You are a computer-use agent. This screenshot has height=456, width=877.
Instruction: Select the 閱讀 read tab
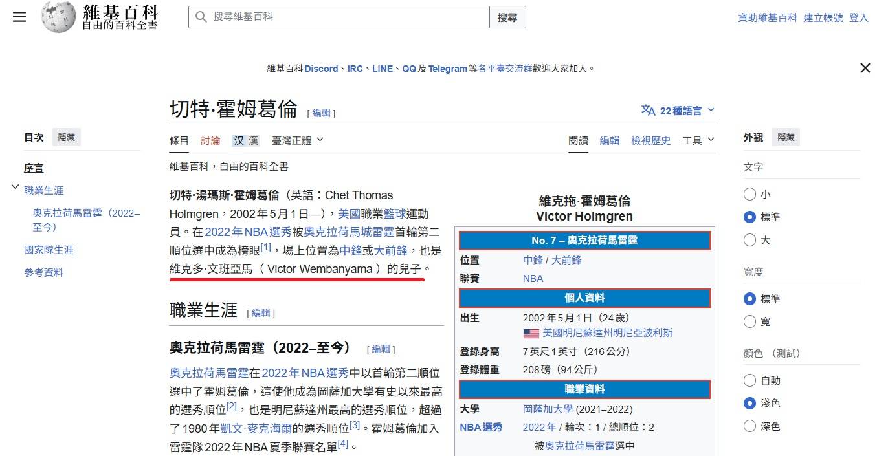click(x=579, y=140)
